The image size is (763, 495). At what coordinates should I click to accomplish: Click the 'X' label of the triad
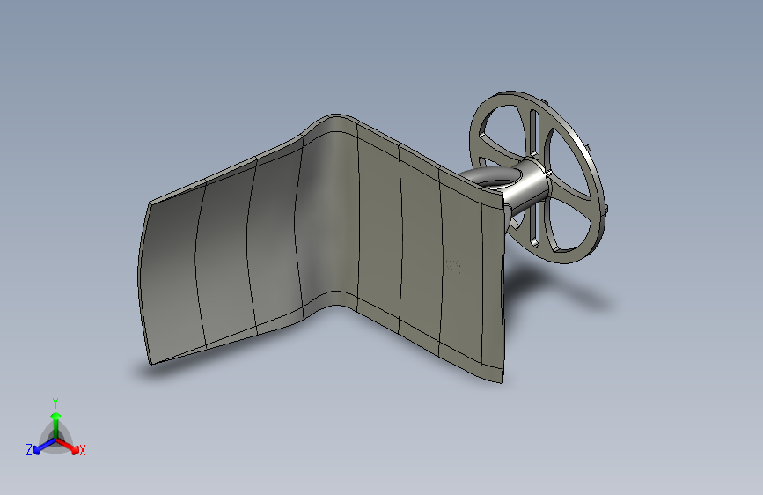[82, 451]
